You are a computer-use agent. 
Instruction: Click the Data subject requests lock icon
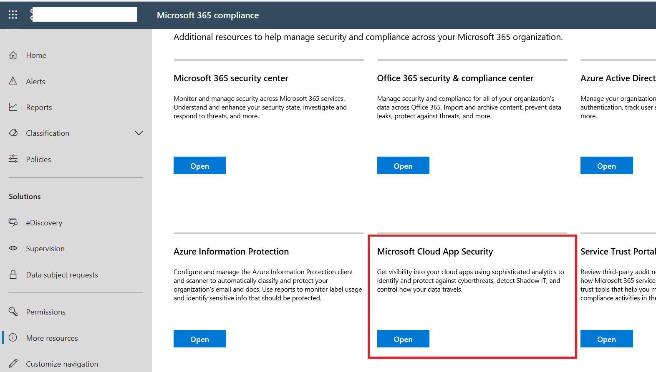[x=13, y=275]
